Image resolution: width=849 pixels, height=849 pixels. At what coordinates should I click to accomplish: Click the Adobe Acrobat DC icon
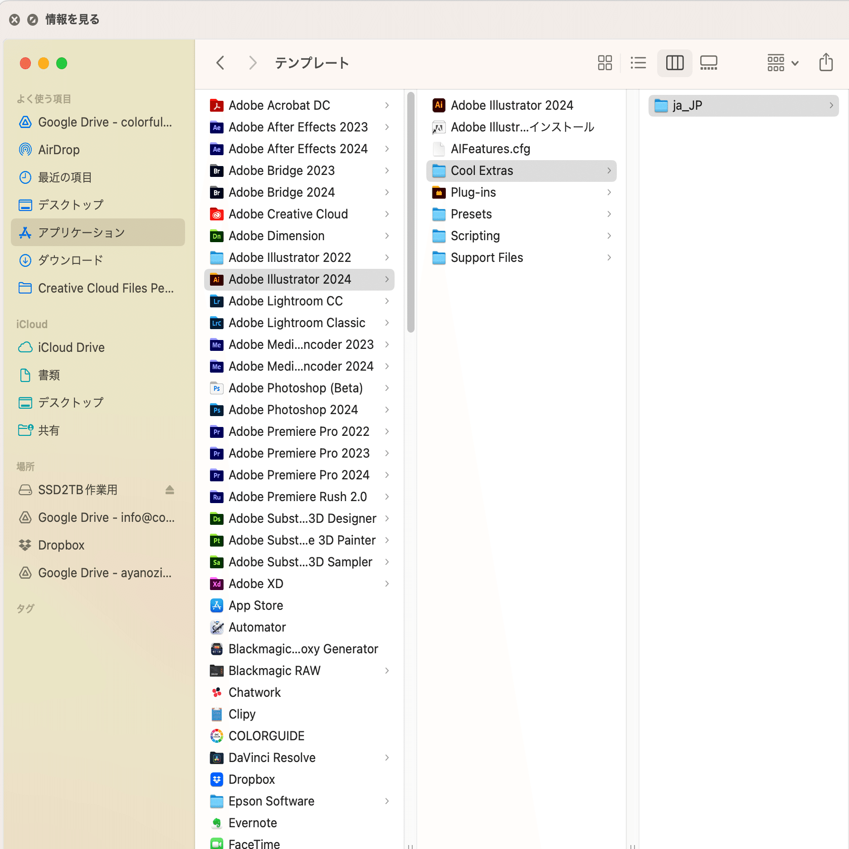216,105
